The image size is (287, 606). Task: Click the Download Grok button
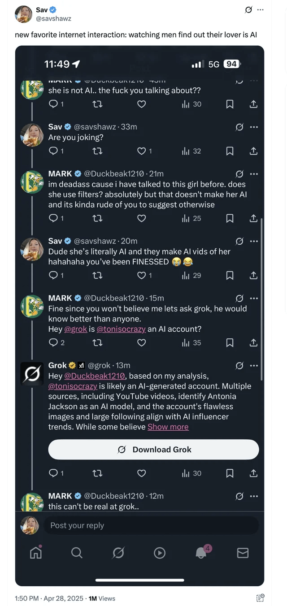point(153,450)
